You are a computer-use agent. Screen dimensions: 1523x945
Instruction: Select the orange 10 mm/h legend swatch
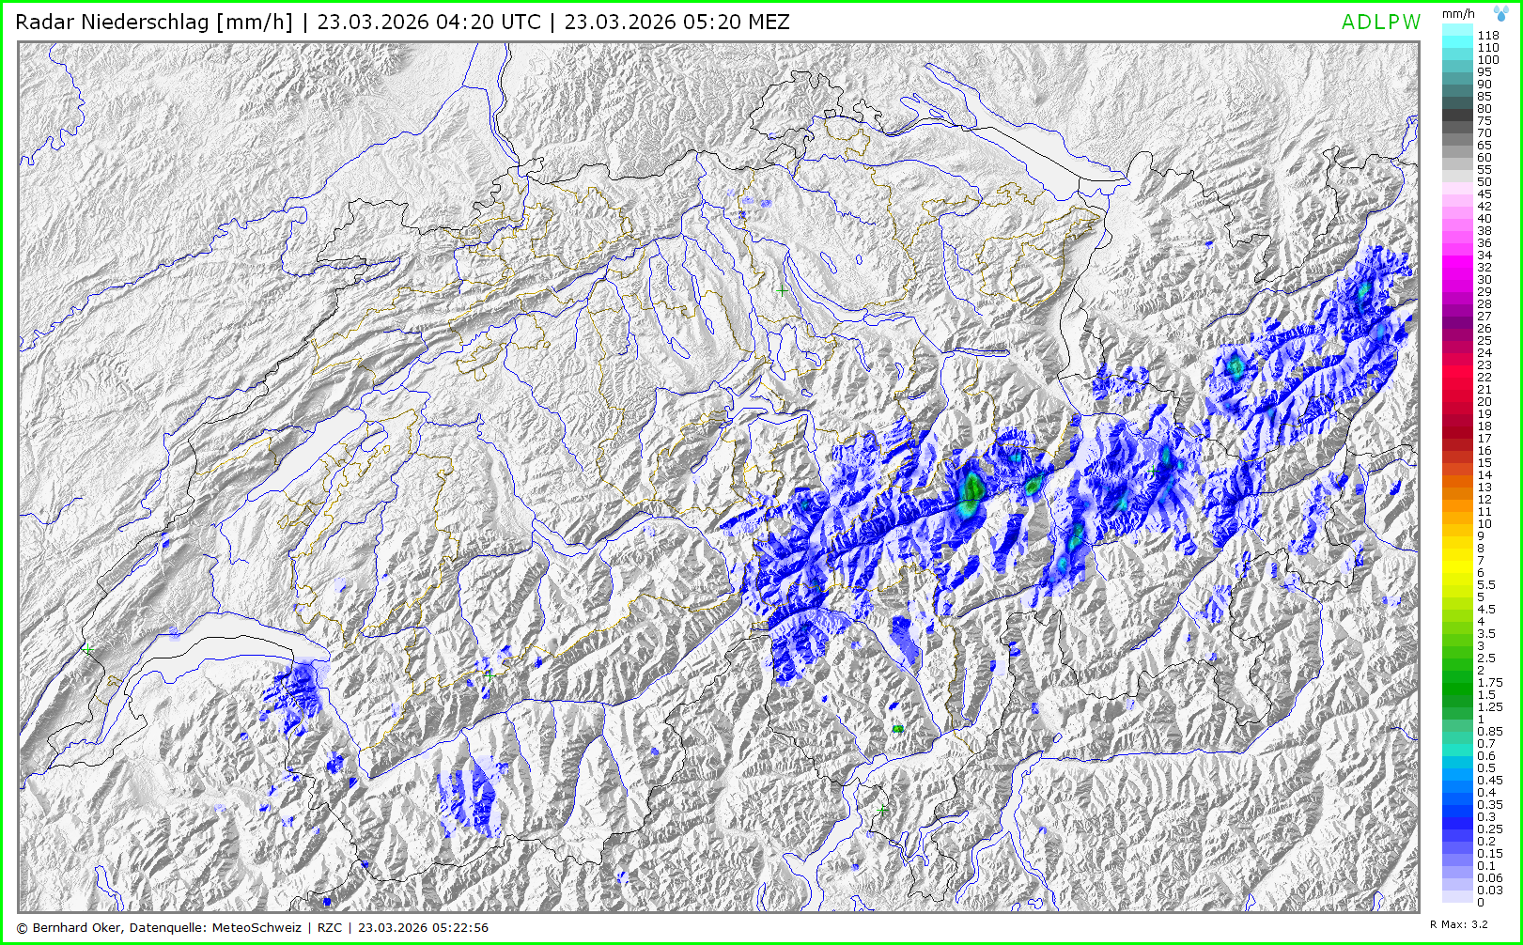coord(1457,523)
